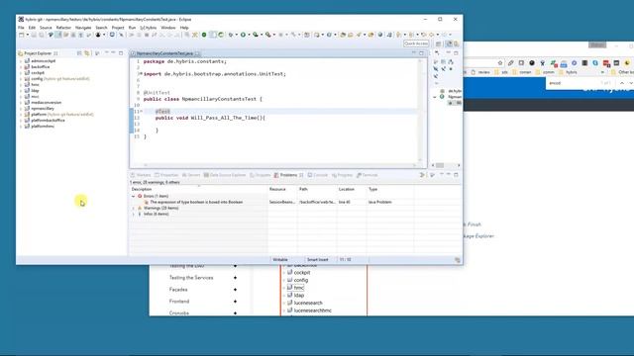The width and height of the screenshot is (634, 356).
Task: Switch to the Data Source Explorer tab
Action: [225, 175]
